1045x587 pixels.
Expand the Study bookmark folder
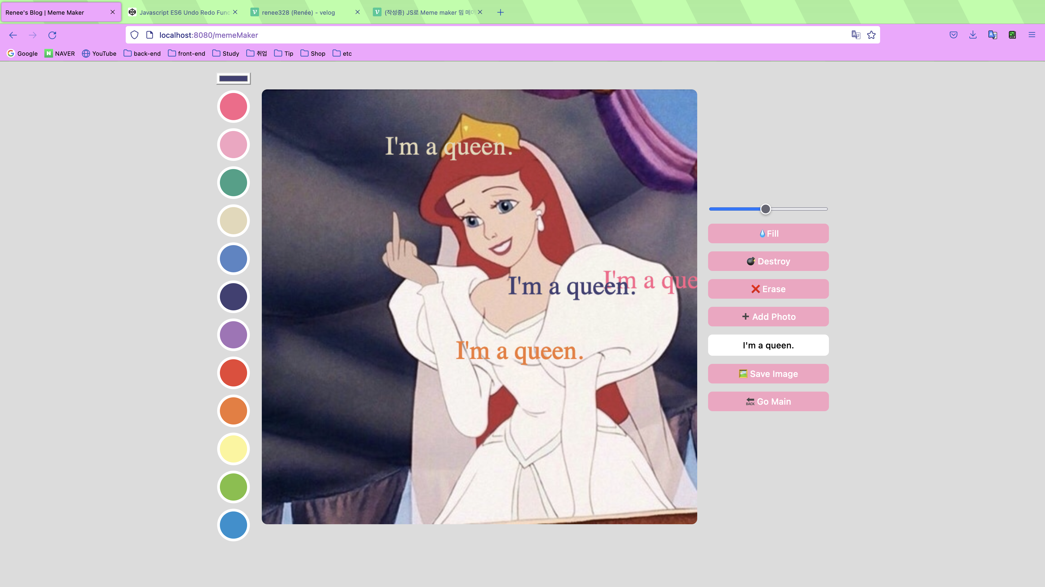(x=226, y=54)
